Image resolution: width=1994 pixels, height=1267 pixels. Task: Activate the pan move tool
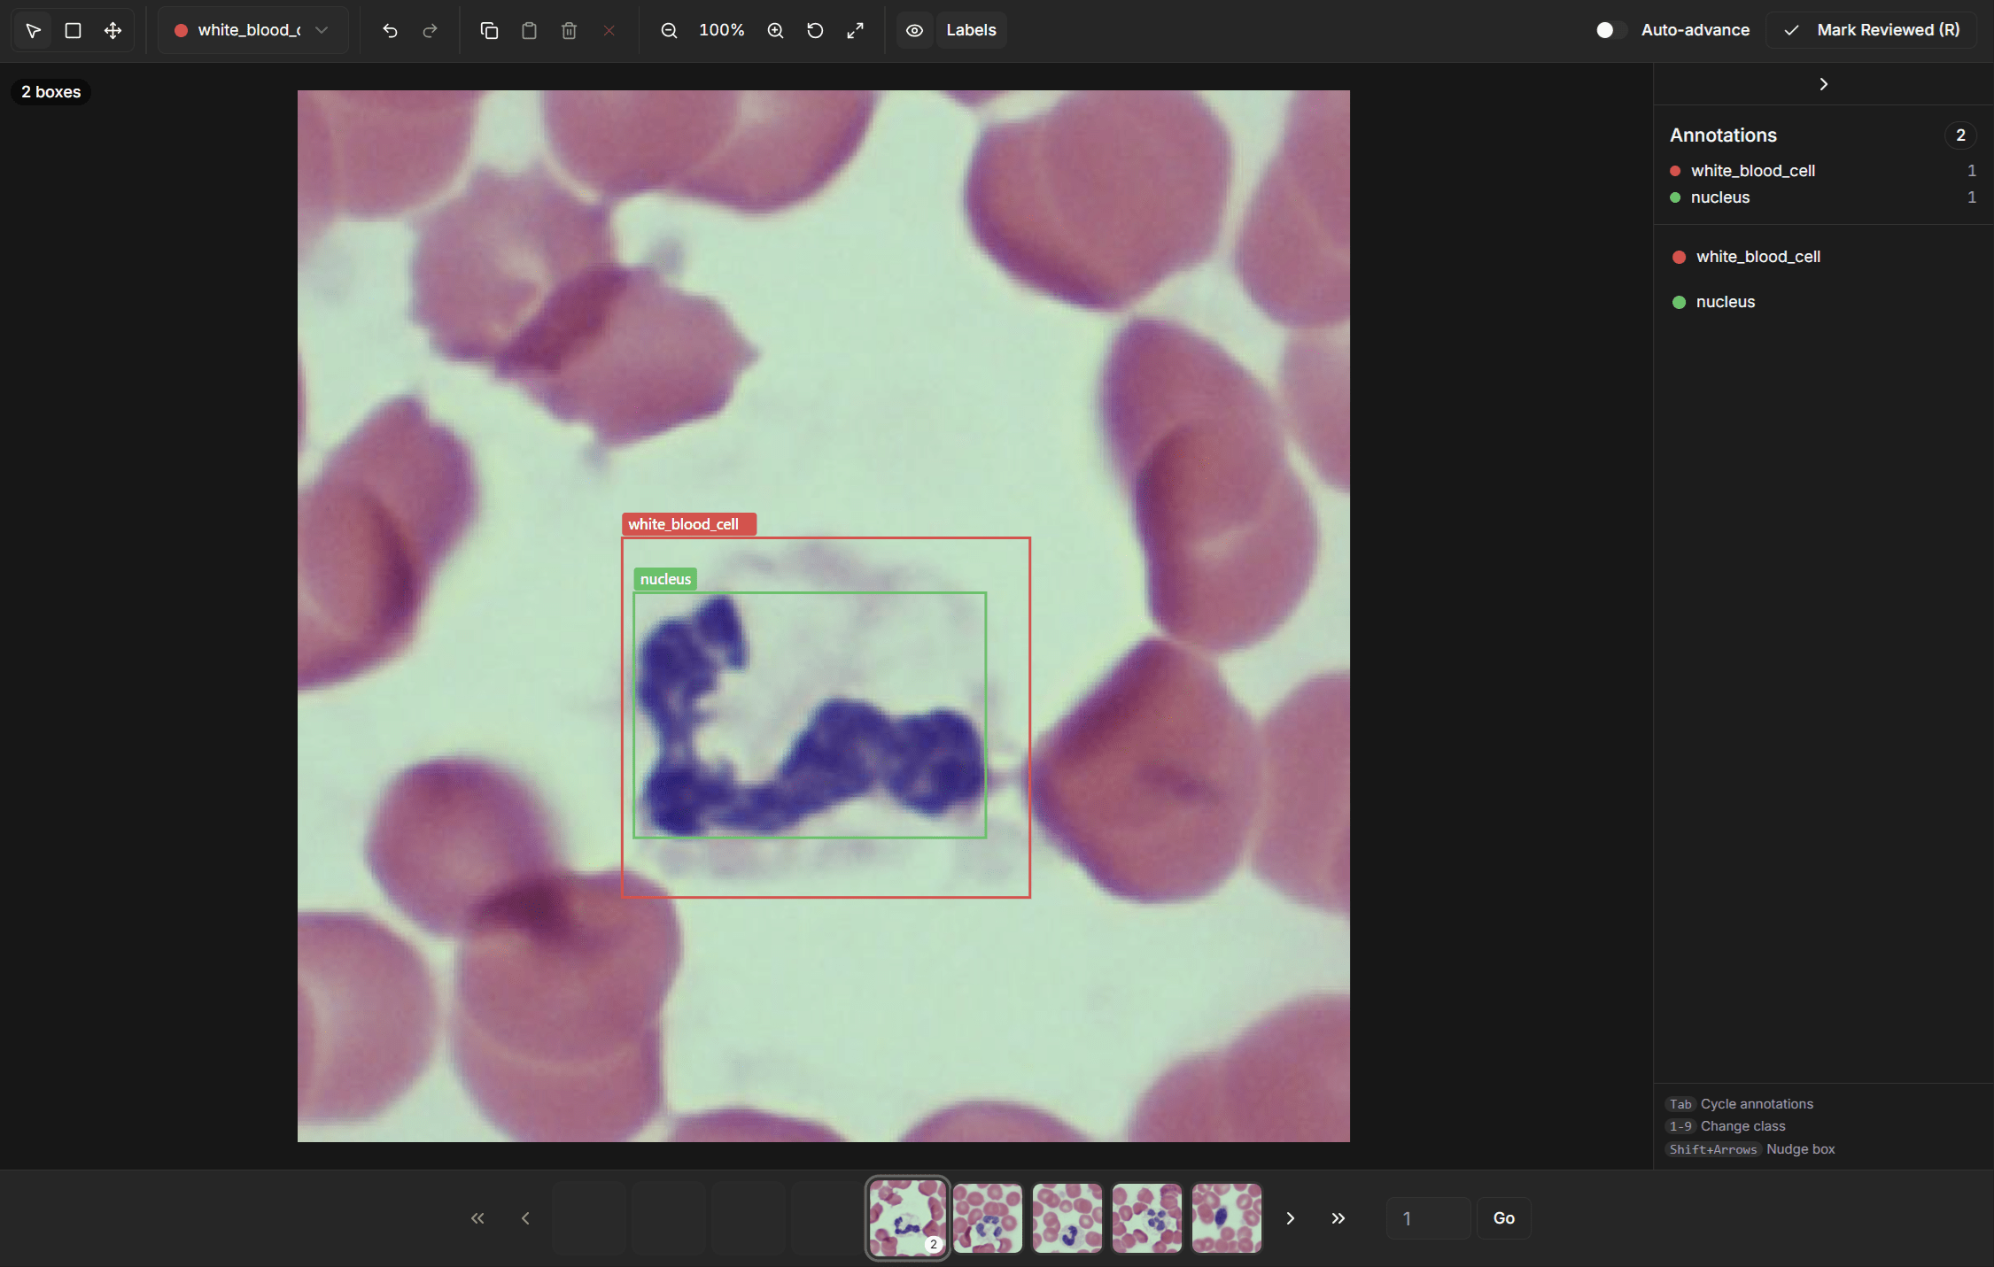point(113,31)
